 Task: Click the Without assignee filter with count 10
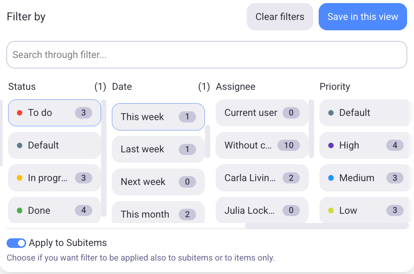[262, 145]
